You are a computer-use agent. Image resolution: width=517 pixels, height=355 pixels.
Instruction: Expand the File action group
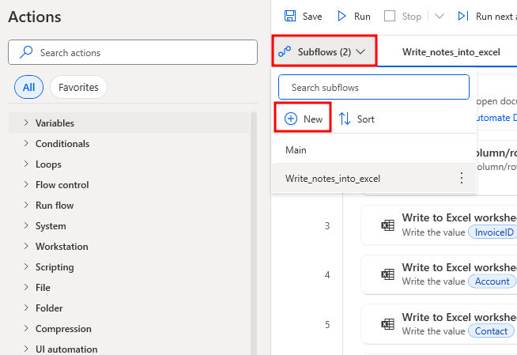pyautogui.click(x=26, y=288)
